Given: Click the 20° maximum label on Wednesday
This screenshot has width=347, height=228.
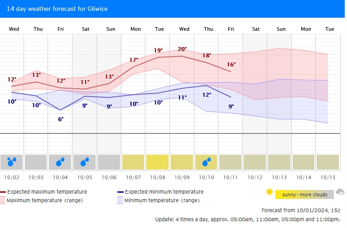Looking at the screenshot, I should [x=183, y=49].
